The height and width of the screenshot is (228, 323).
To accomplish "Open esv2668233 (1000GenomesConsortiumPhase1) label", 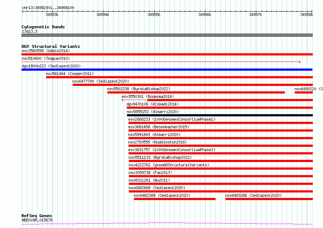I will click(x=172, y=119).
